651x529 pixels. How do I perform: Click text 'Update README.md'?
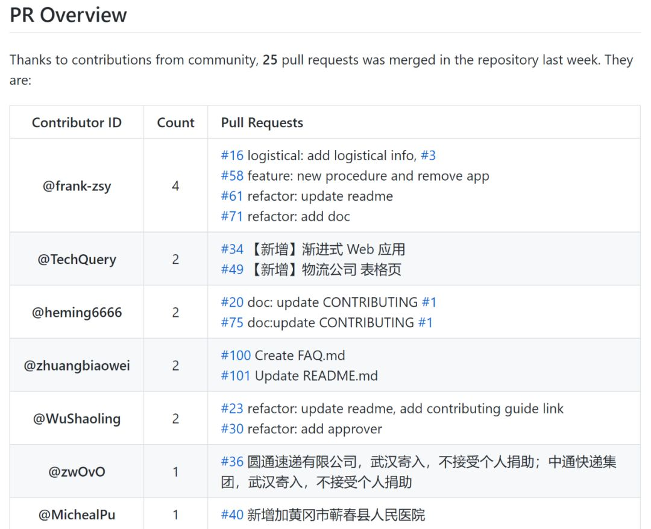[316, 376]
